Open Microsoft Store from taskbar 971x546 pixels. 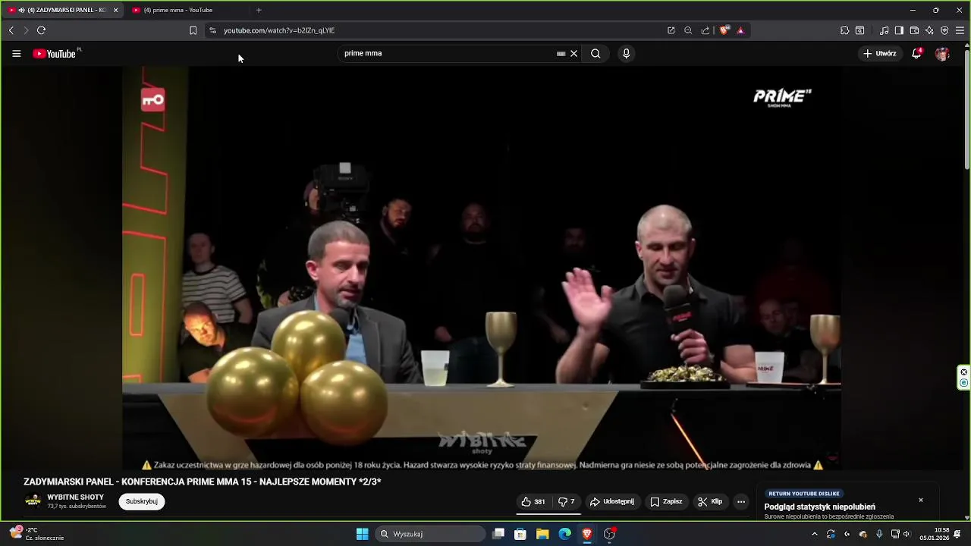(x=520, y=534)
